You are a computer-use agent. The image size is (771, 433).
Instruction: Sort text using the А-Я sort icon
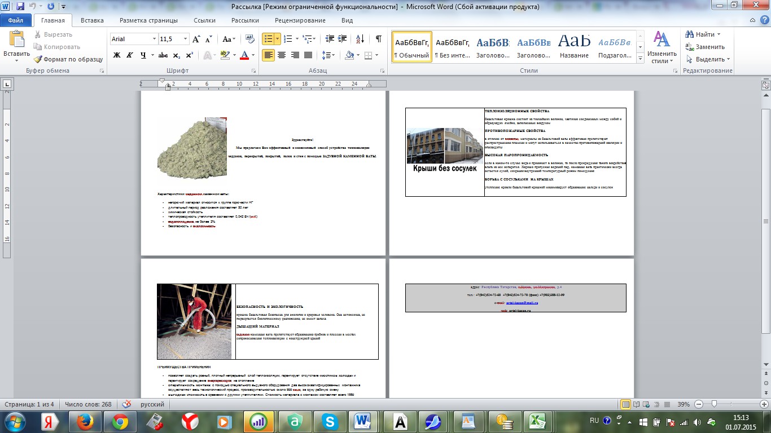361,39
